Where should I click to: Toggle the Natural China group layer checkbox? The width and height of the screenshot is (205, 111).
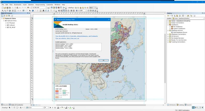(6, 21)
